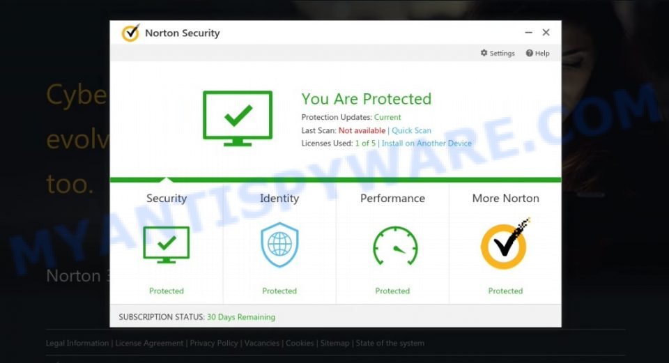This screenshot has height=363, width=669.
Task: Open Settings gear icon
Action: pos(484,53)
